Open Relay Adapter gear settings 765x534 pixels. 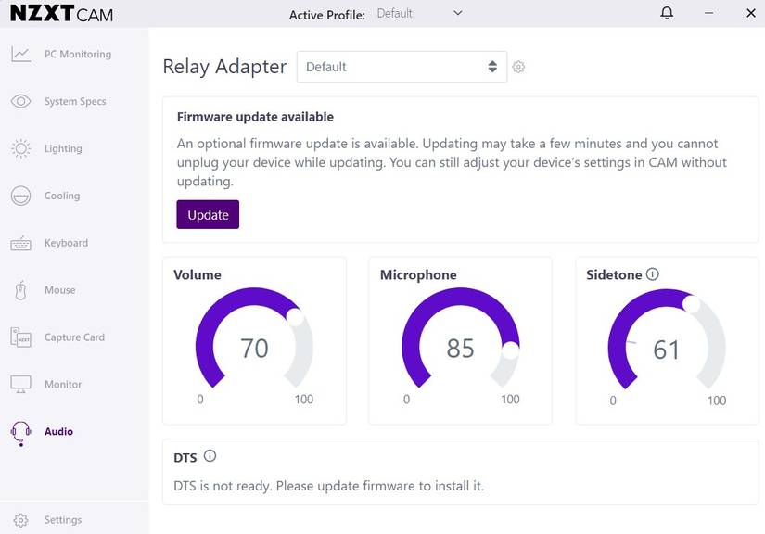click(518, 67)
